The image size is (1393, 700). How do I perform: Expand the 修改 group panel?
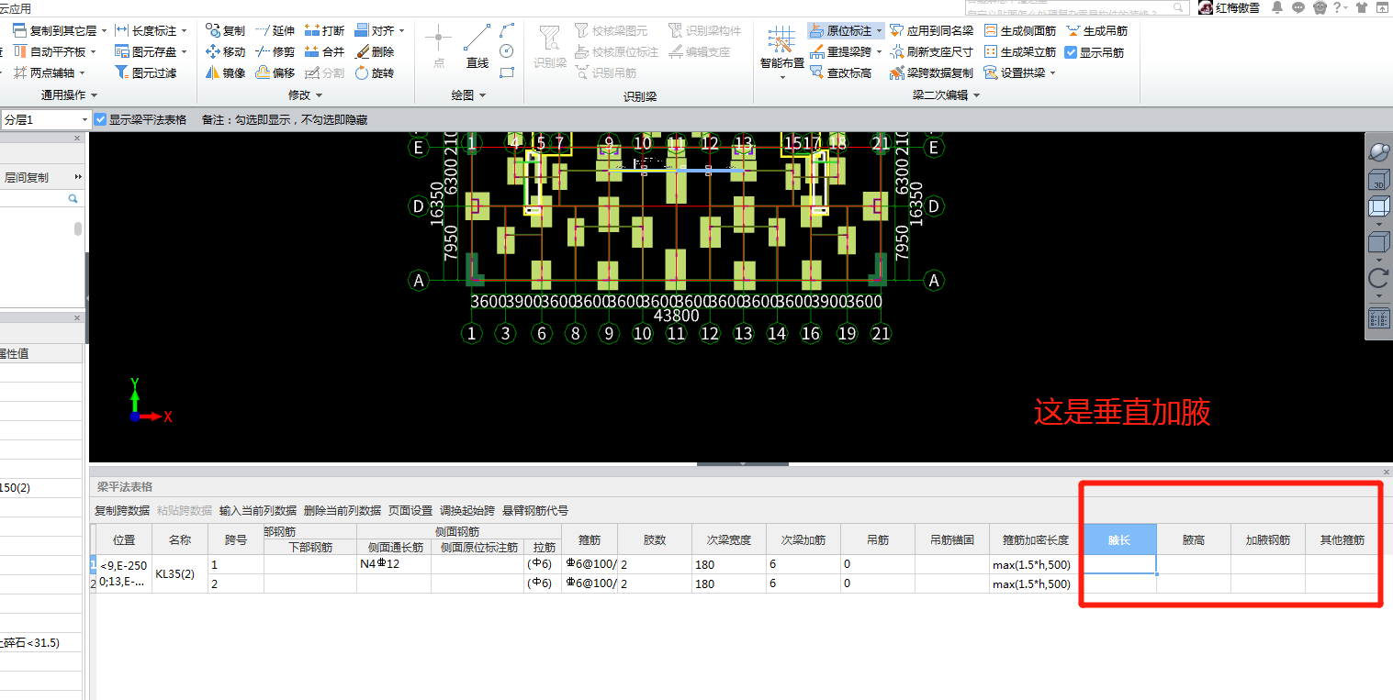[306, 95]
